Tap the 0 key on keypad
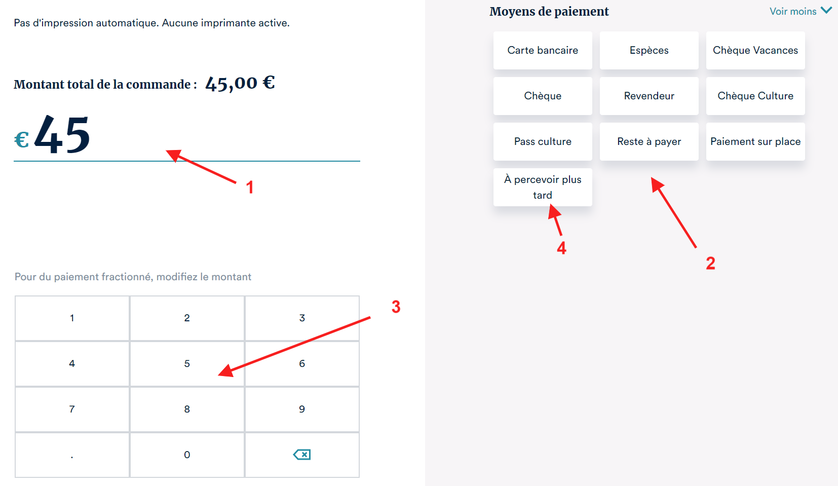This screenshot has height=486, width=838. coord(187,455)
